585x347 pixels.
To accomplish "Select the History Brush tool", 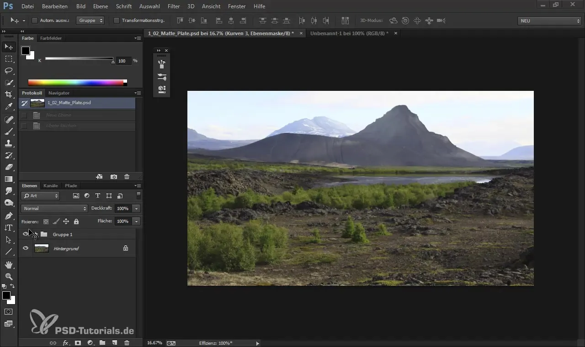I will (9, 155).
